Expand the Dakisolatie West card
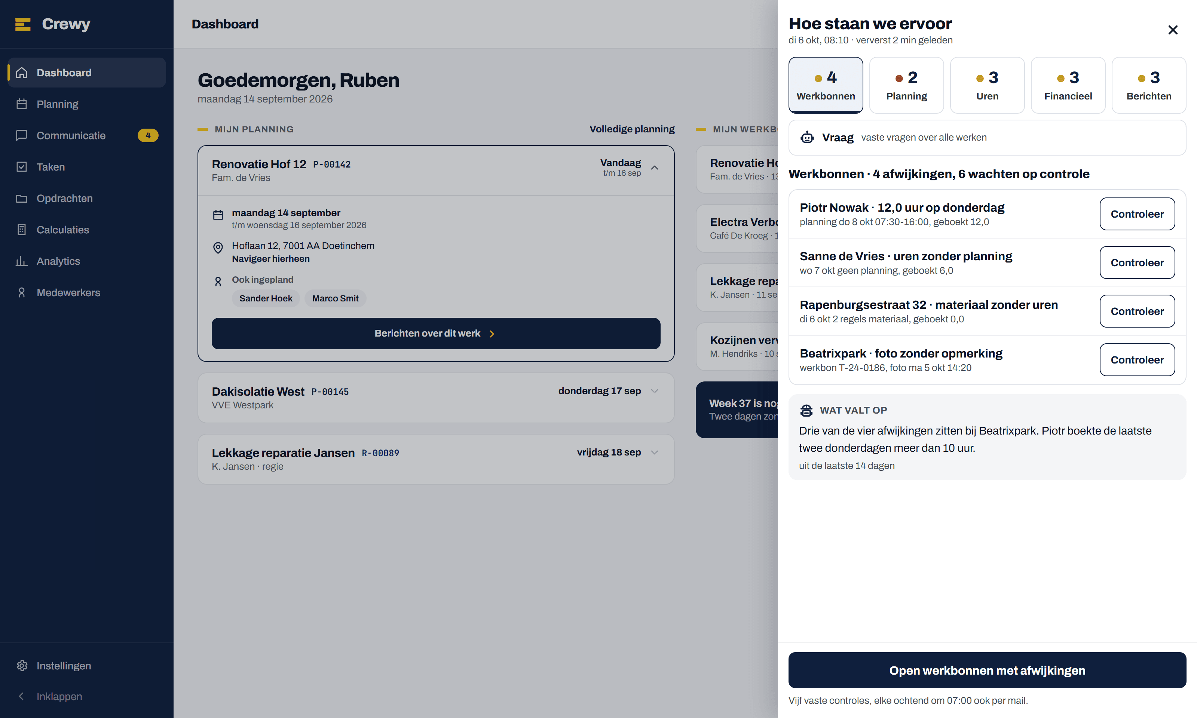Screen dimensions: 1197x718 (x=655, y=391)
